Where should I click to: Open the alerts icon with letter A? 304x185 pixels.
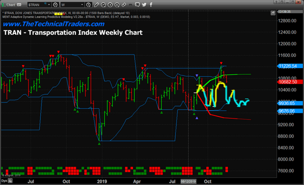click(117, 5)
